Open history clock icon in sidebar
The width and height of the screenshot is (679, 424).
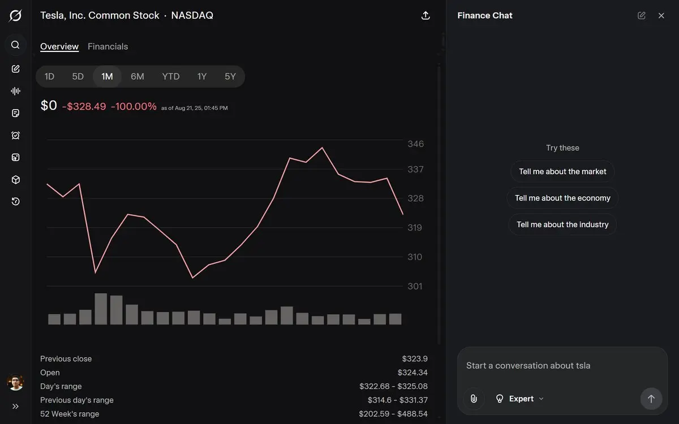[15, 201]
